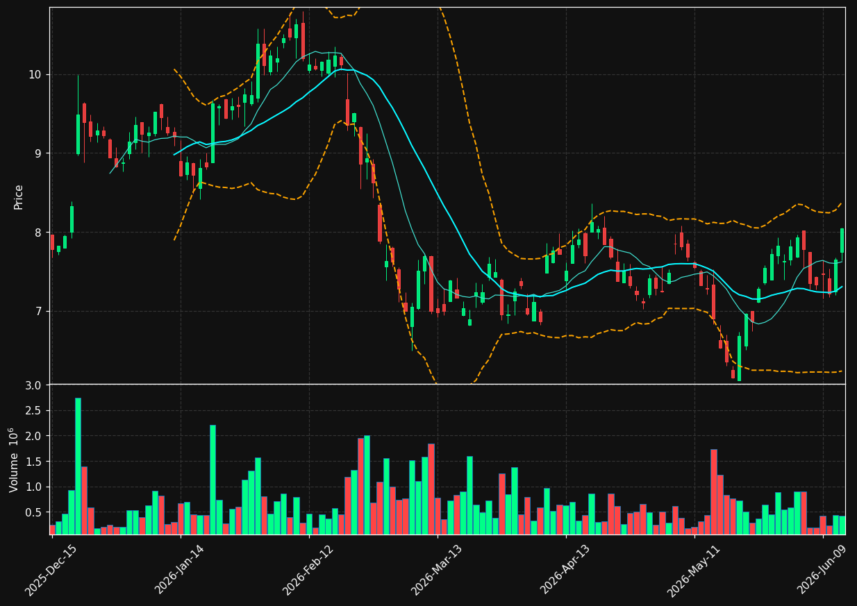Click the 2026-Mar-13 date label
This screenshot has width=857, height=606.
[436, 571]
